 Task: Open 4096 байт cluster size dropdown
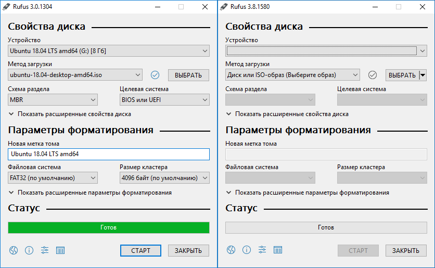tap(164, 178)
